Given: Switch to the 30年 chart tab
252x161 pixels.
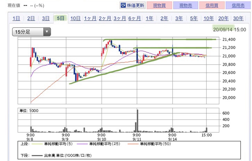Looking at the screenshot, I should [238, 18].
